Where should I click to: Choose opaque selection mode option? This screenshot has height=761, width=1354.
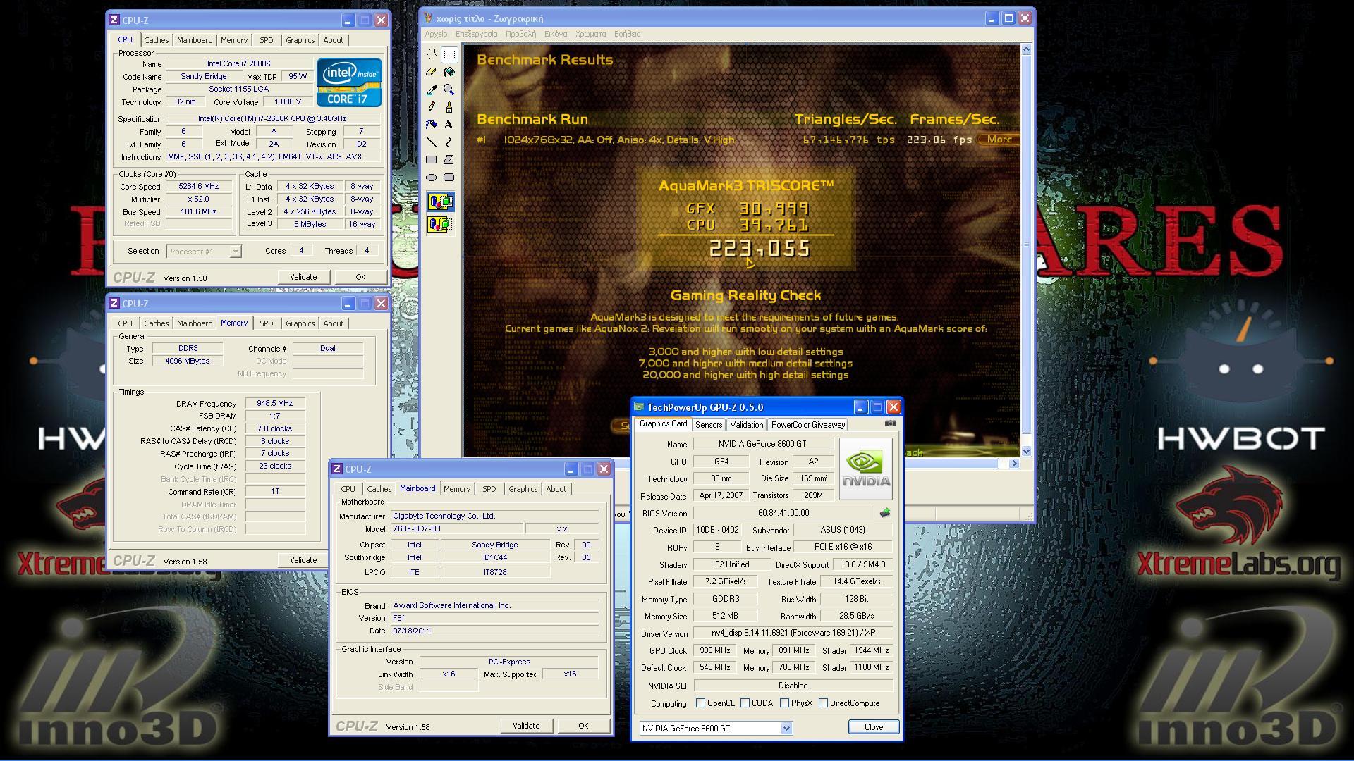tap(440, 202)
